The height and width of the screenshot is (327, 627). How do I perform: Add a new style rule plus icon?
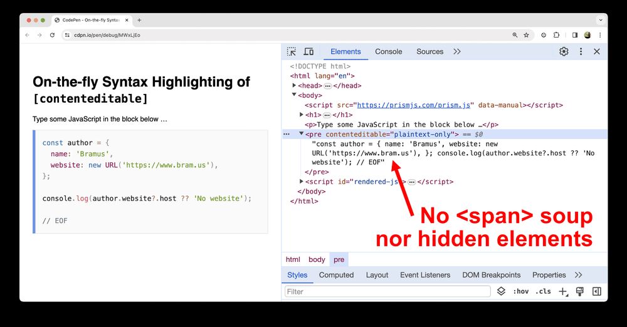click(563, 292)
